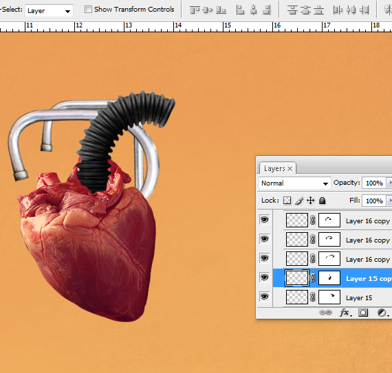Click Lock image pixels brush icon

coord(299,201)
